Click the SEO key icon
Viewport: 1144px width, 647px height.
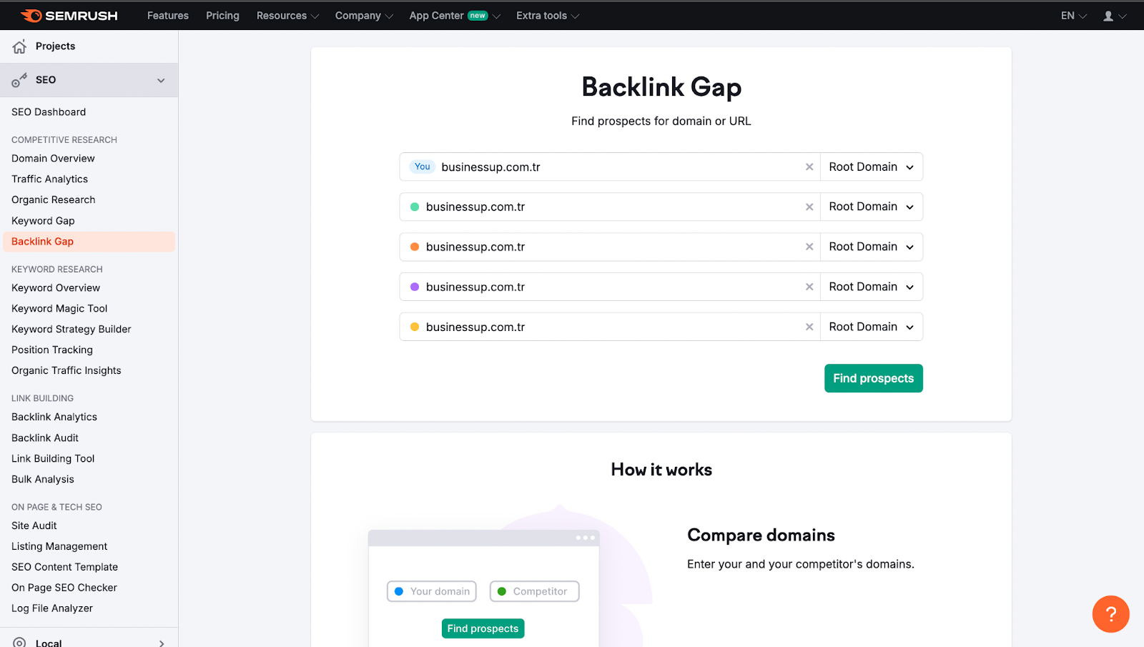pyautogui.click(x=19, y=80)
